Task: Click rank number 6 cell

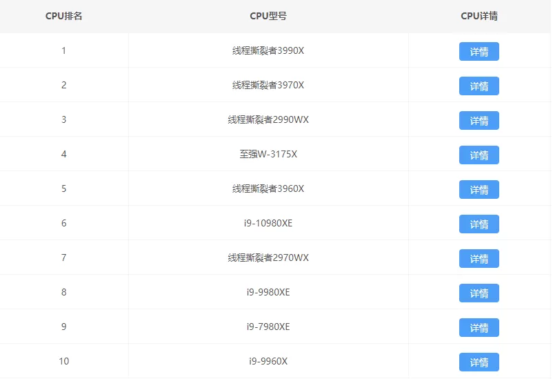Action: (x=64, y=223)
